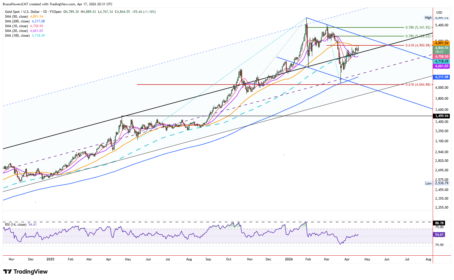This screenshot has height=280, width=454.
Task: Click the 2025 label on time axis
Action: coord(50,259)
